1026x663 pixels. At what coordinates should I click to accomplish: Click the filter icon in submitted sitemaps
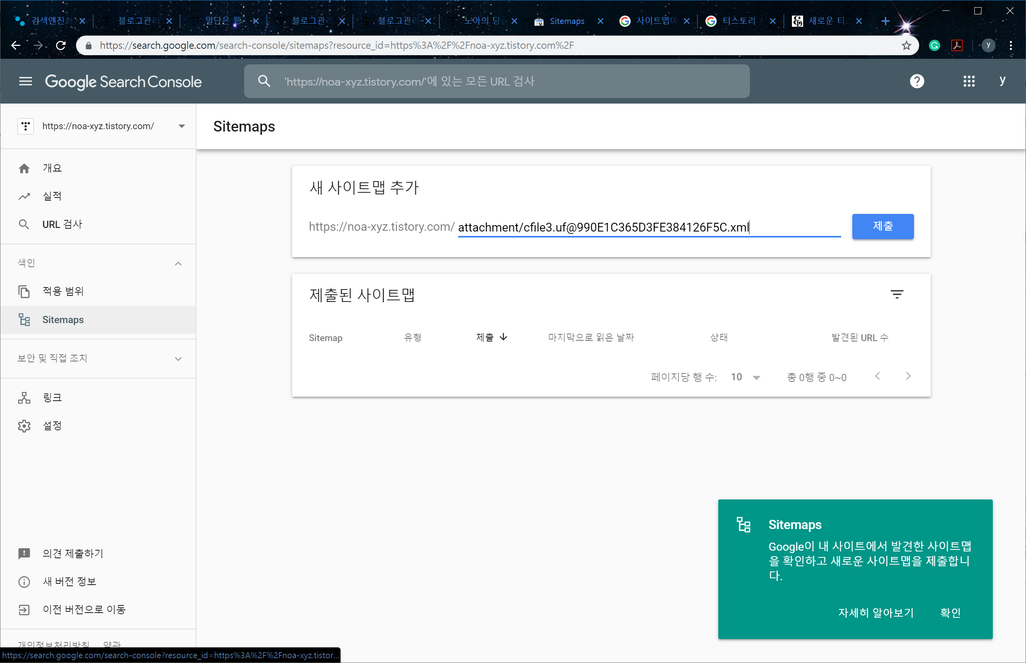(x=897, y=294)
